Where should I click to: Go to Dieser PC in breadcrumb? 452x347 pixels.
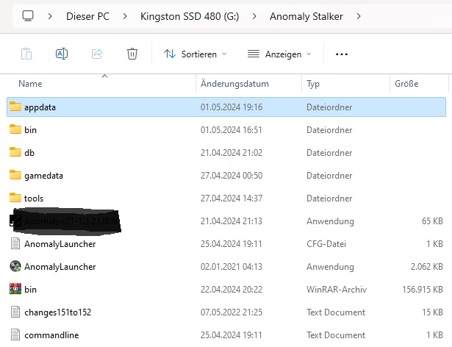click(87, 16)
